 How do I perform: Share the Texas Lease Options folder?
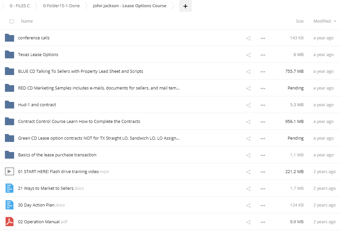(x=248, y=55)
